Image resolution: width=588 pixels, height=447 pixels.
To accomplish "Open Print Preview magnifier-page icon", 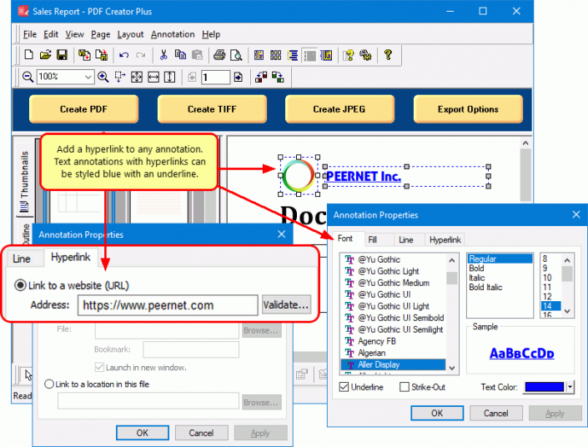I will 236,55.
